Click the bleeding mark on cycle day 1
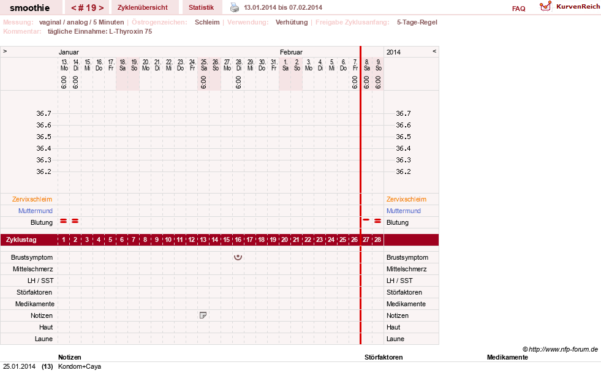 click(x=64, y=221)
